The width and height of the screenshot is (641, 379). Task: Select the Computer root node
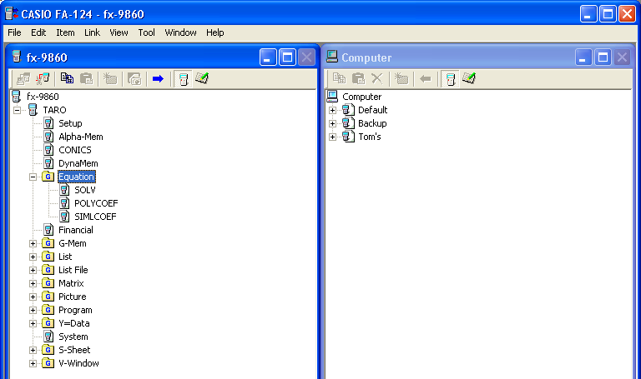(361, 97)
